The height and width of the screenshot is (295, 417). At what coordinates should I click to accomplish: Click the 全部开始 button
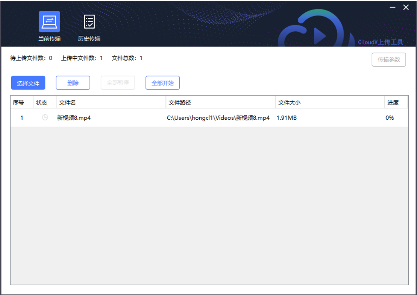(x=162, y=83)
